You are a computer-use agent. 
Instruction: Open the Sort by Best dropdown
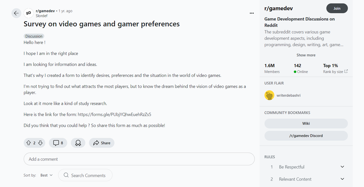[47, 175]
